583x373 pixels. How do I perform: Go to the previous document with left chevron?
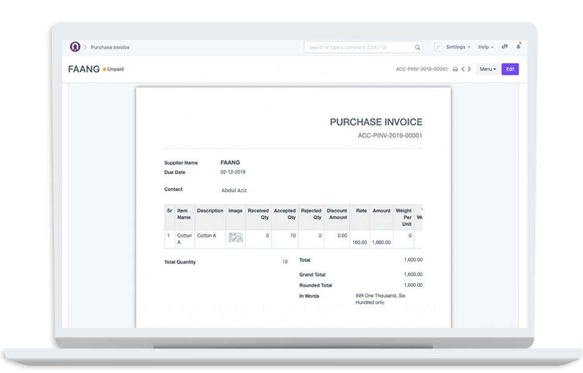[x=462, y=69]
